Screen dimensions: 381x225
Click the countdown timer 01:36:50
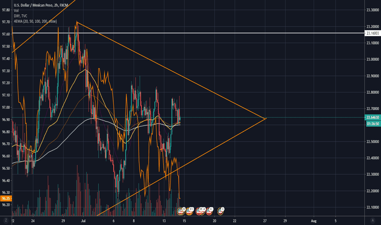coord(373,124)
